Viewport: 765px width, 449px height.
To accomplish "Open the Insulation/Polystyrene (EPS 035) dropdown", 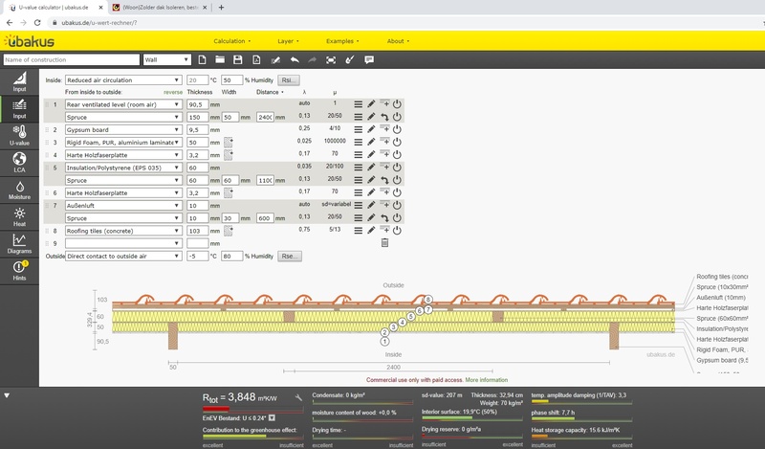I will [123, 168].
